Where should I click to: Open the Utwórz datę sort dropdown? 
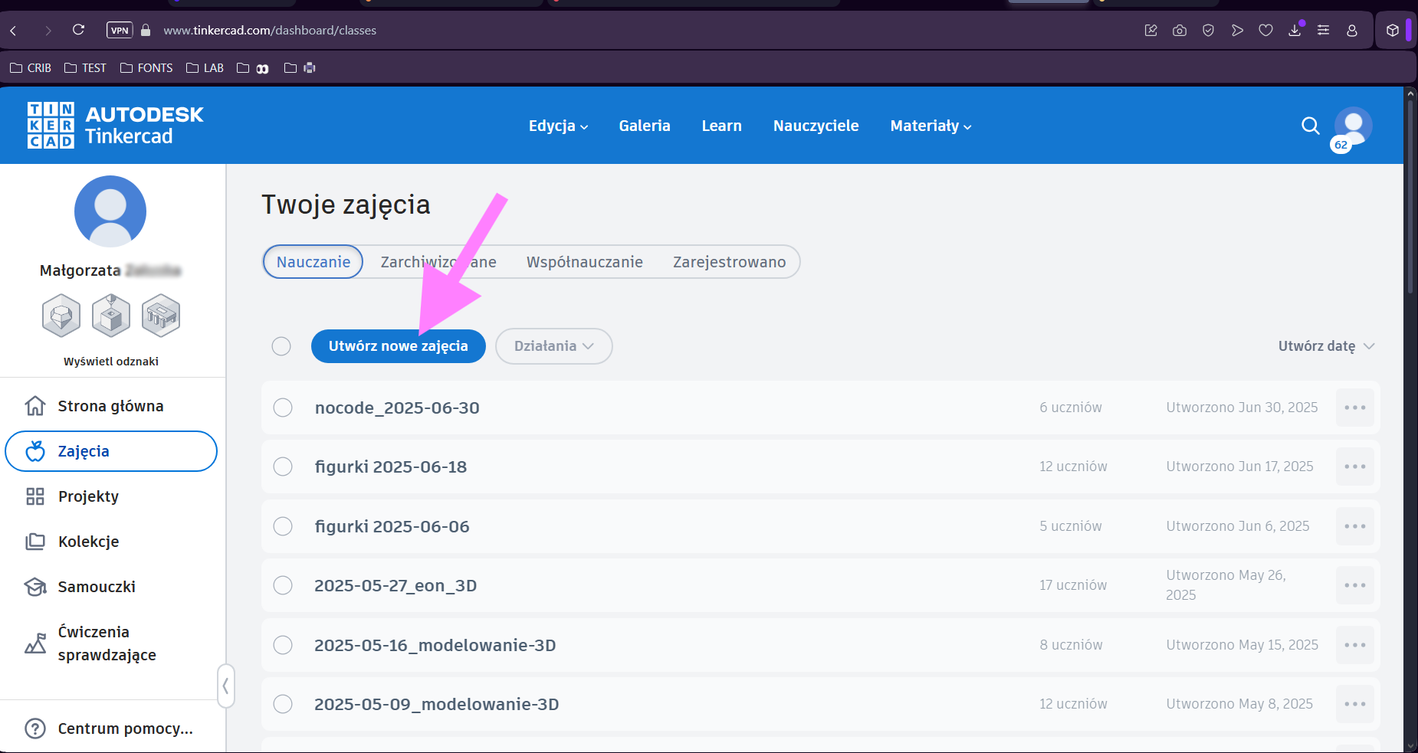(1325, 346)
